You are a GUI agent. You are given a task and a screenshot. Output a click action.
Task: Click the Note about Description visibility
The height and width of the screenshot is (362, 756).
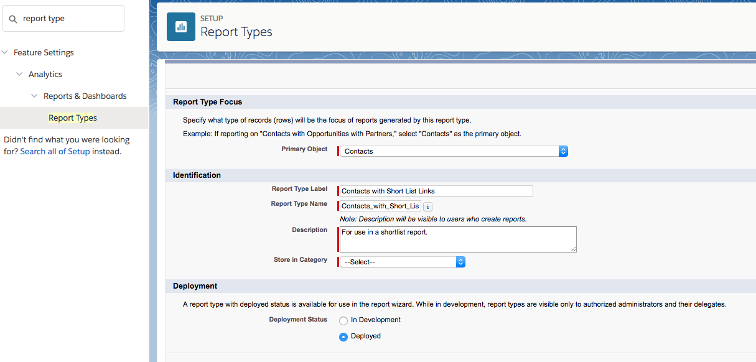[x=433, y=219]
